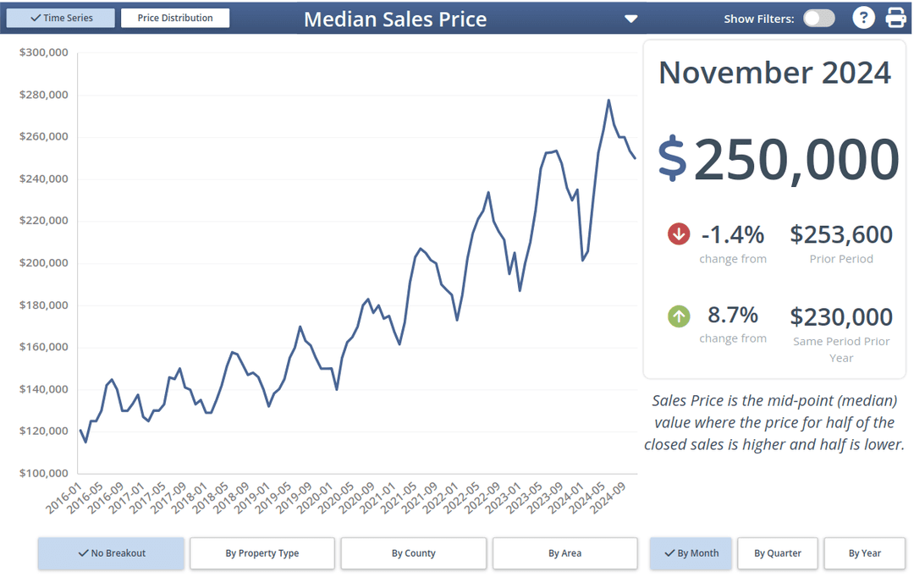Expand the Median Sales Price dropdown arrow

click(x=630, y=19)
